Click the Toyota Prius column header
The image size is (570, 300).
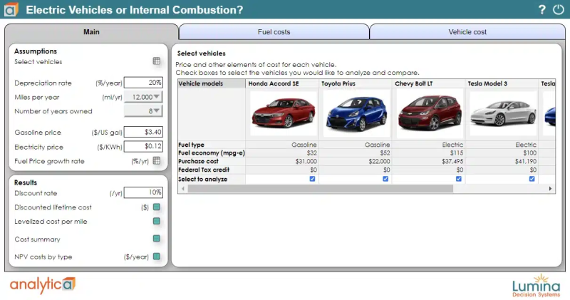pyautogui.click(x=356, y=83)
